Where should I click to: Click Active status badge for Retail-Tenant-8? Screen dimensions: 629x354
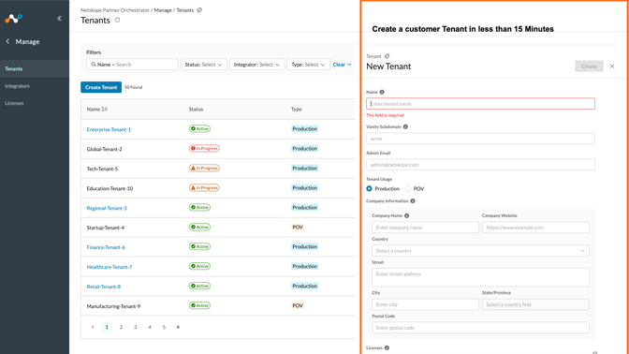click(x=199, y=286)
